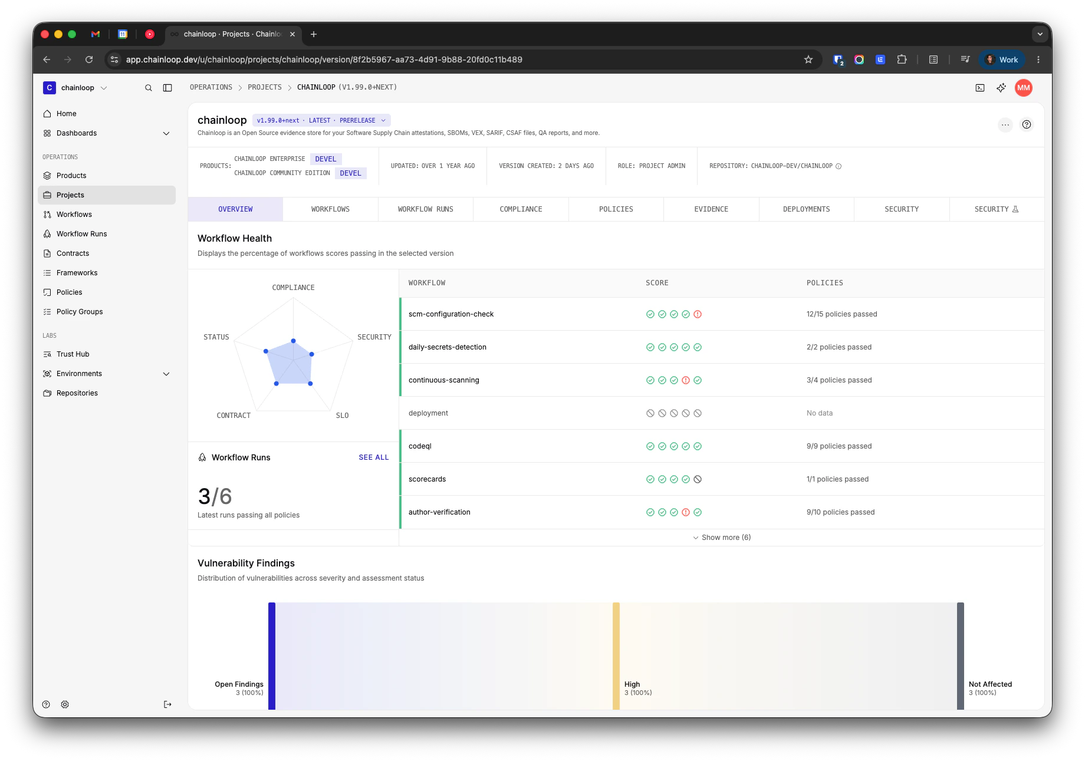Screen dimensions: 1085x761
Task: Open the Evidence tab
Action: point(711,209)
